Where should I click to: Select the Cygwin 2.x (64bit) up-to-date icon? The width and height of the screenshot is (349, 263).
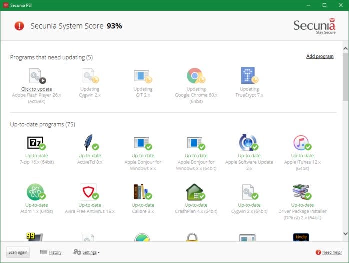tap(250, 192)
